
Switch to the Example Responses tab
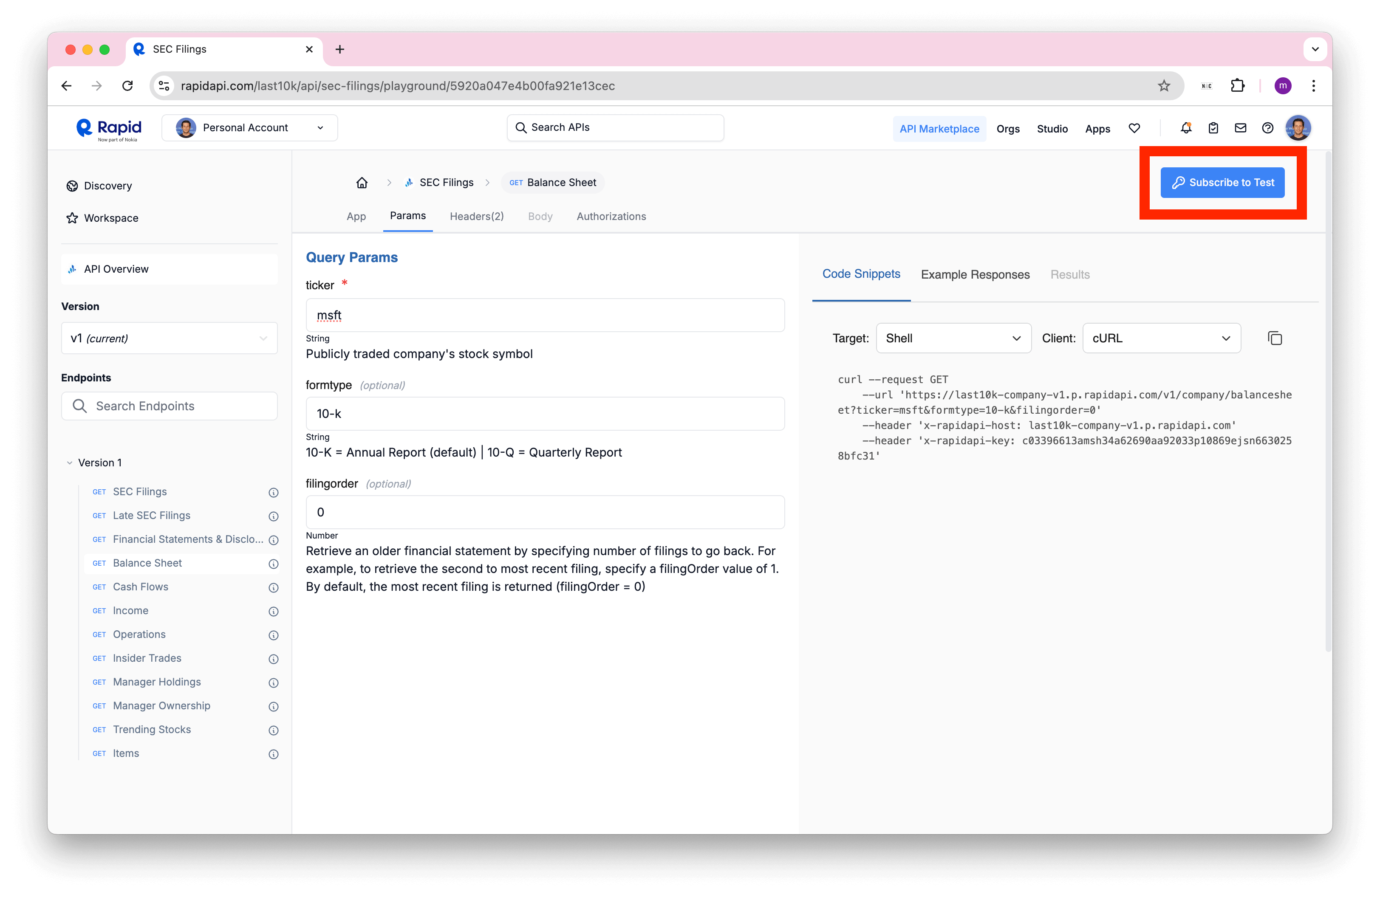975,273
